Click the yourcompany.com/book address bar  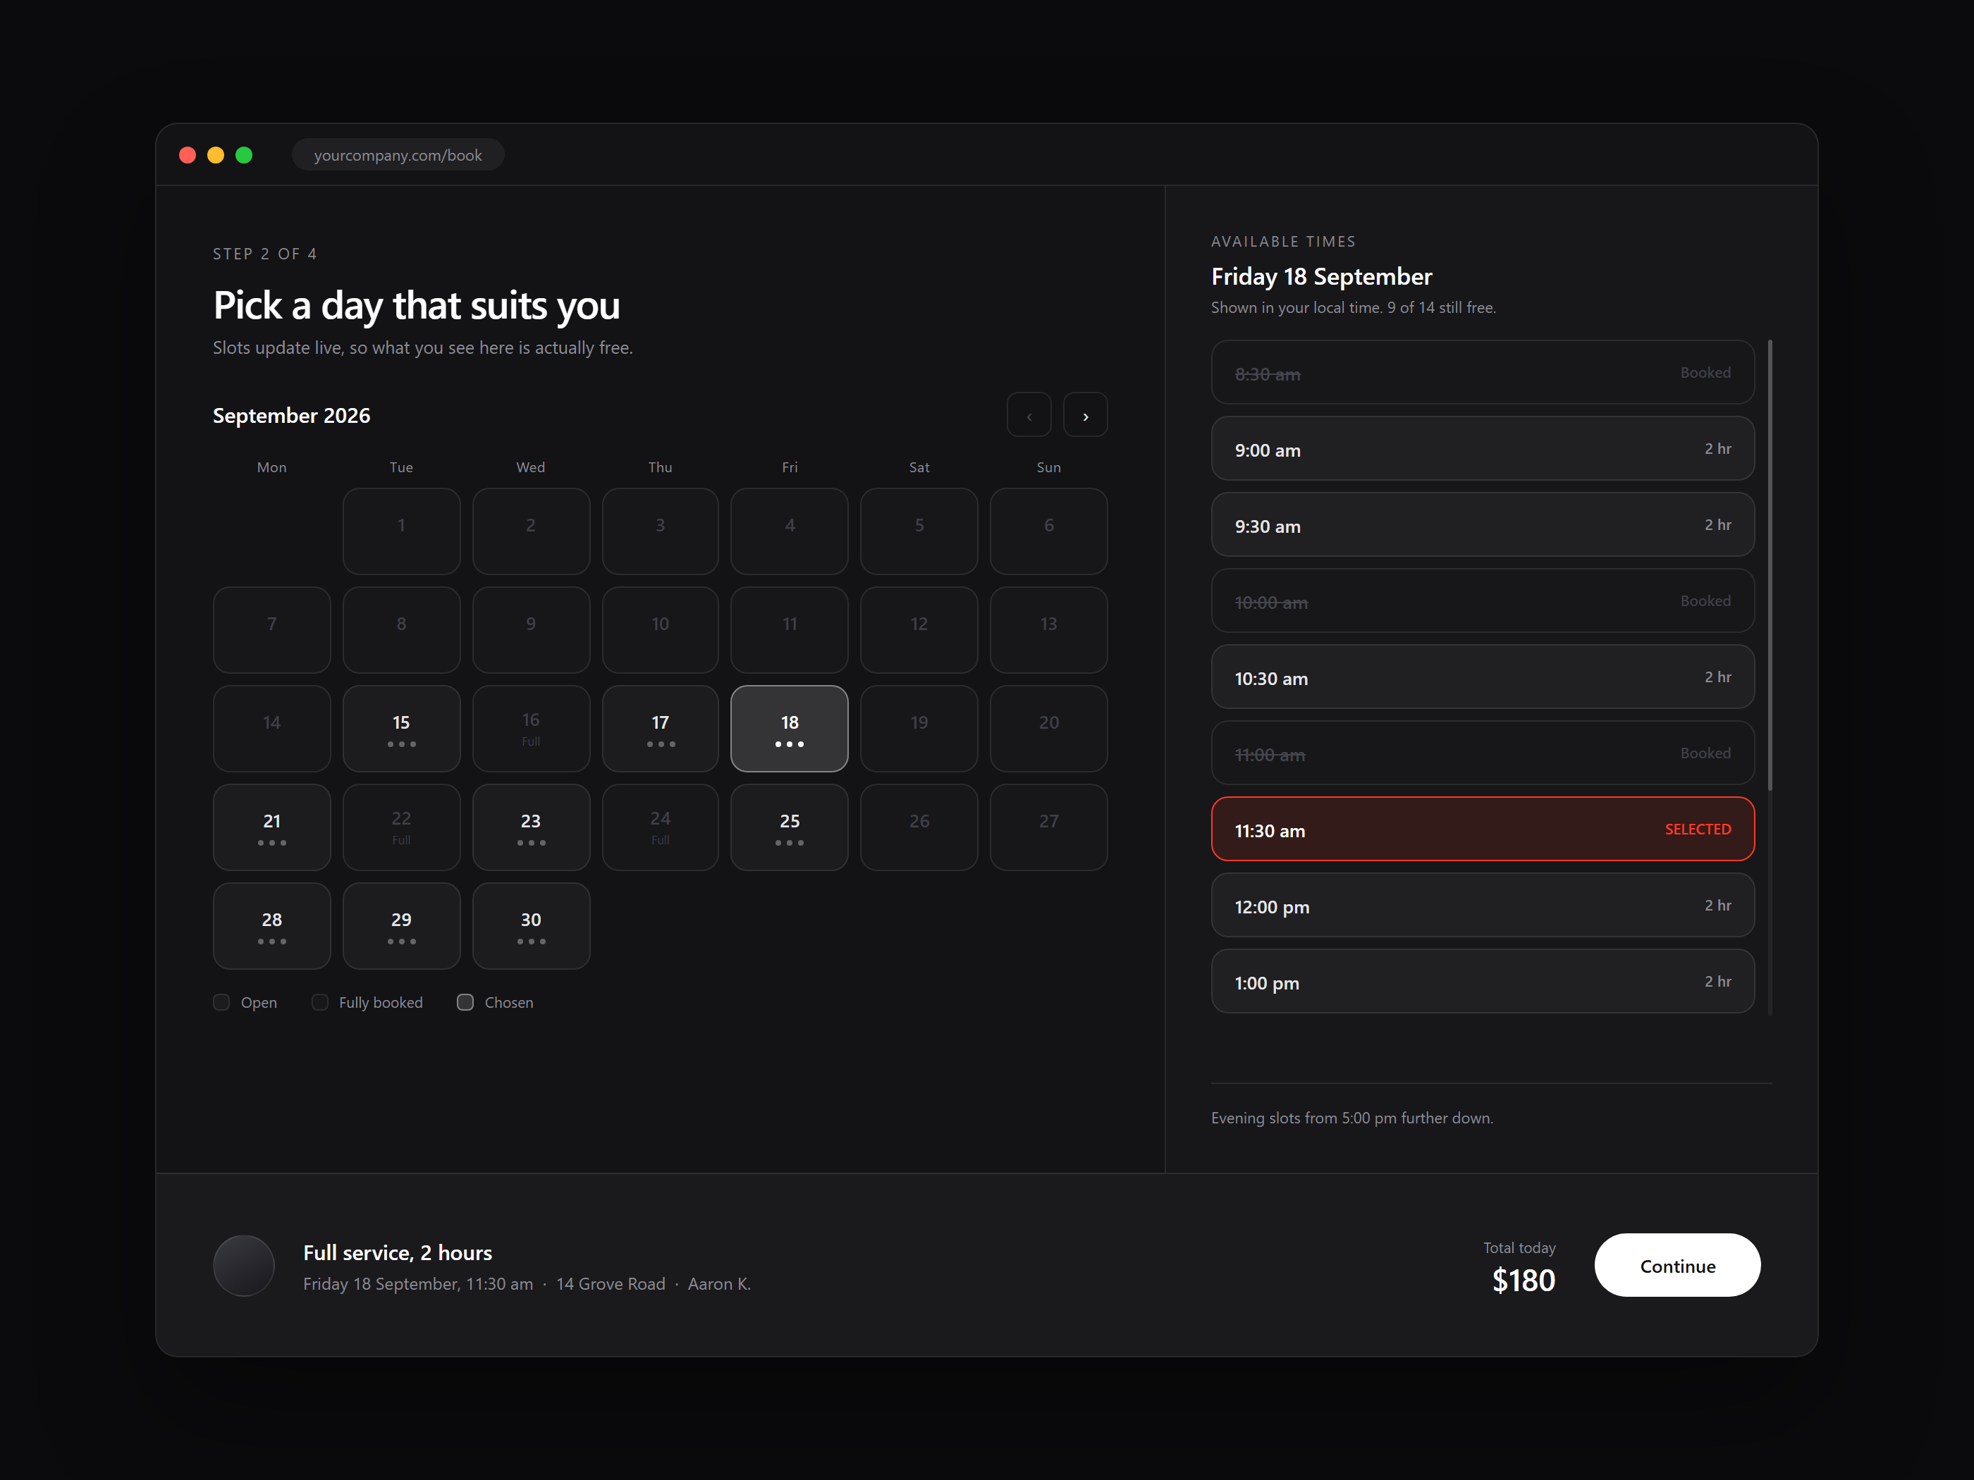(x=398, y=155)
